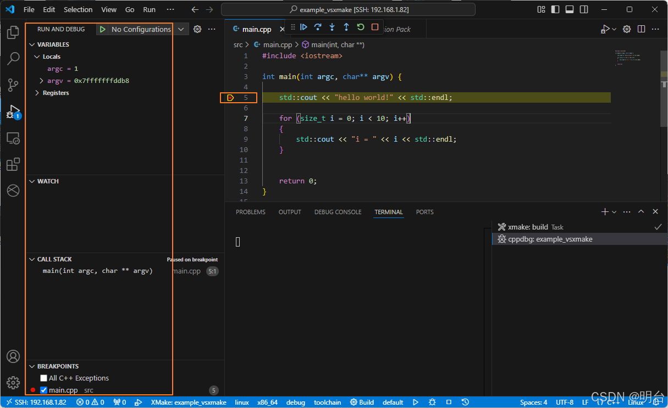The width and height of the screenshot is (668, 408).
Task: Open the Search view in activity bar
Action: 13,59
